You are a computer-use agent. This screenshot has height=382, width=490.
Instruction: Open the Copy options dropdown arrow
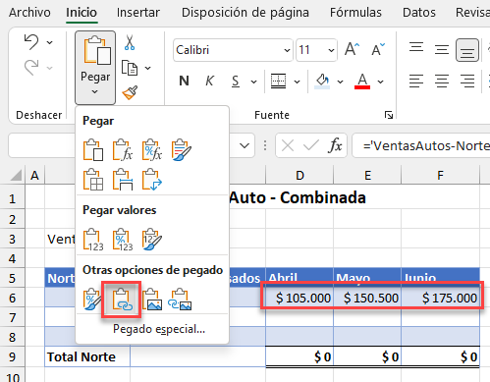click(x=147, y=68)
